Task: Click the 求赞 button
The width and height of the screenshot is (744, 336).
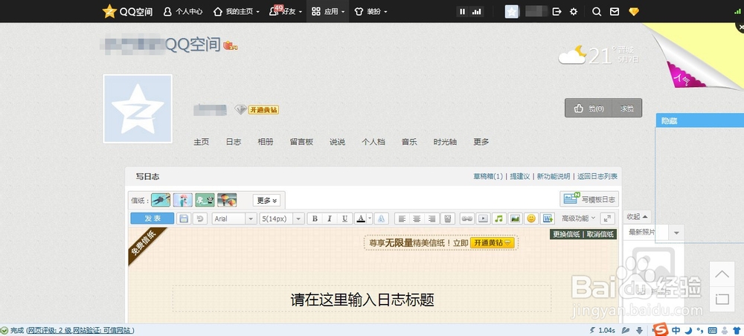Action: click(627, 108)
